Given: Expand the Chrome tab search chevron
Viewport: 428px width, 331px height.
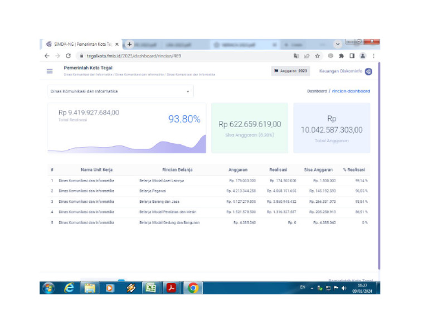Looking at the screenshot, I should pyautogui.click(x=338, y=44).
